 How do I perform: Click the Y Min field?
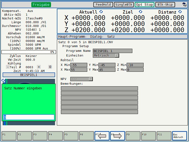tap(107, 65)
